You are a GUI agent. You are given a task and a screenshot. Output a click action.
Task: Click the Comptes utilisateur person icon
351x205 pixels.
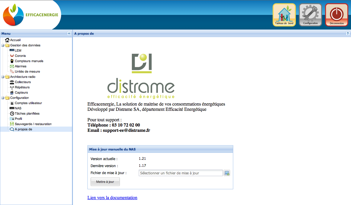[12, 103]
